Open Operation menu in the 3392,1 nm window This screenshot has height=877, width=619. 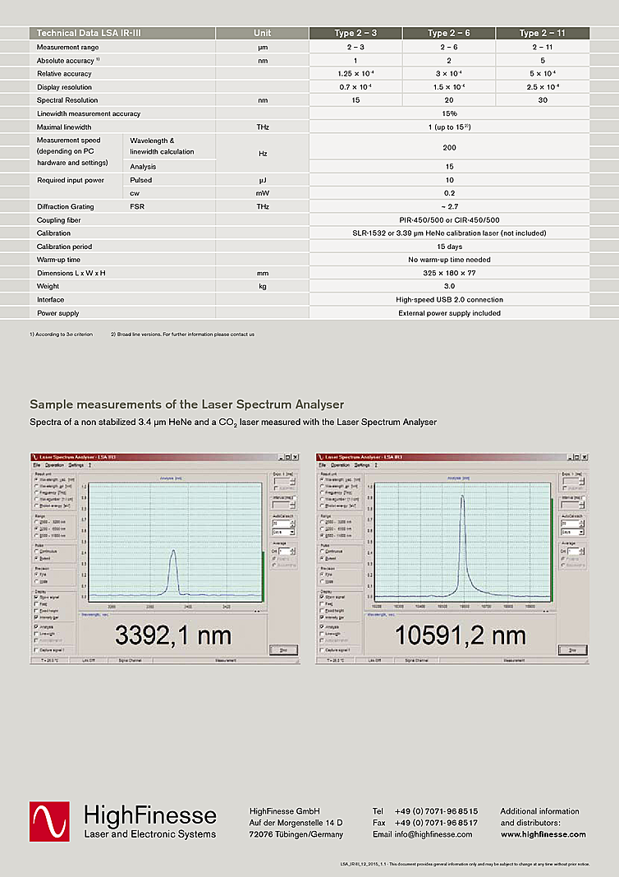coord(55,464)
